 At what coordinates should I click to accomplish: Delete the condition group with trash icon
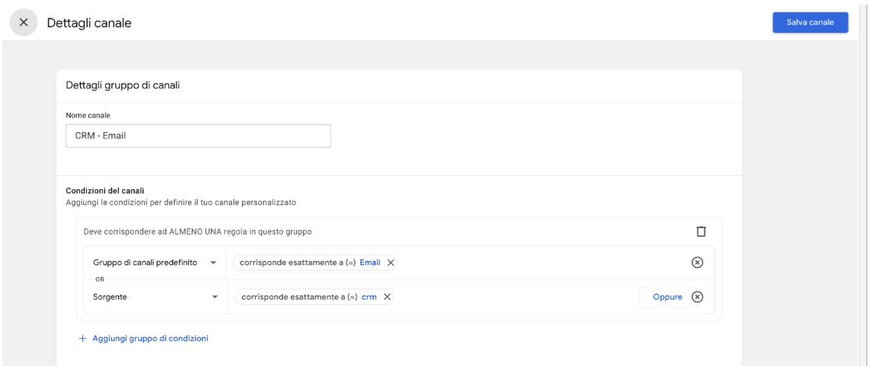tap(701, 231)
